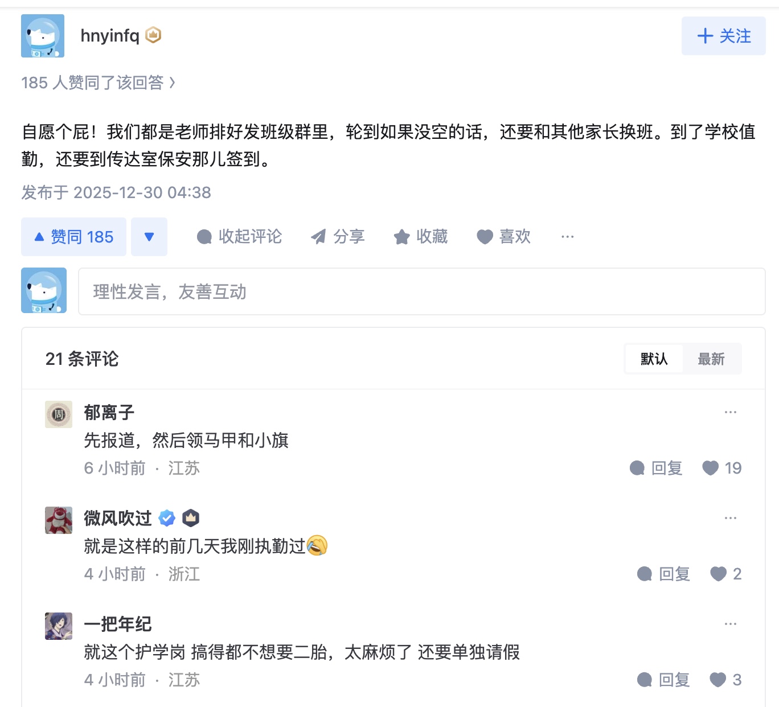
Task: Open 微风吹过's avatar thumbnail
Action: [x=59, y=520]
